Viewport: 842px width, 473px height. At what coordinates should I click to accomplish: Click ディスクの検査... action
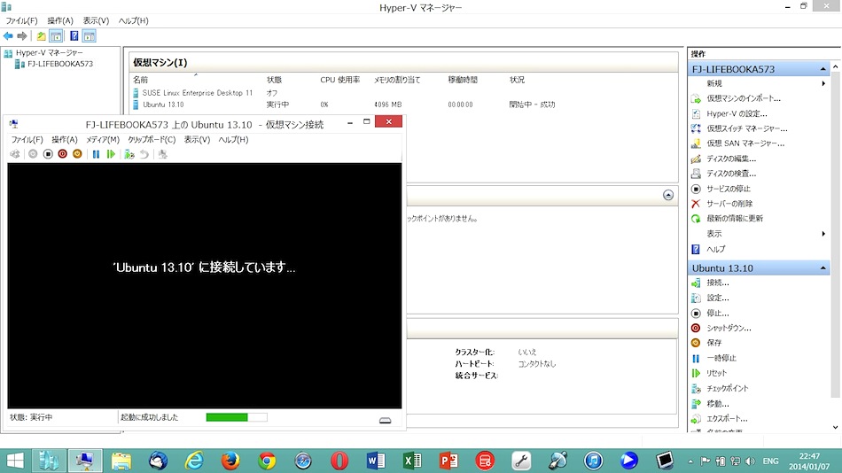(731, 174)
